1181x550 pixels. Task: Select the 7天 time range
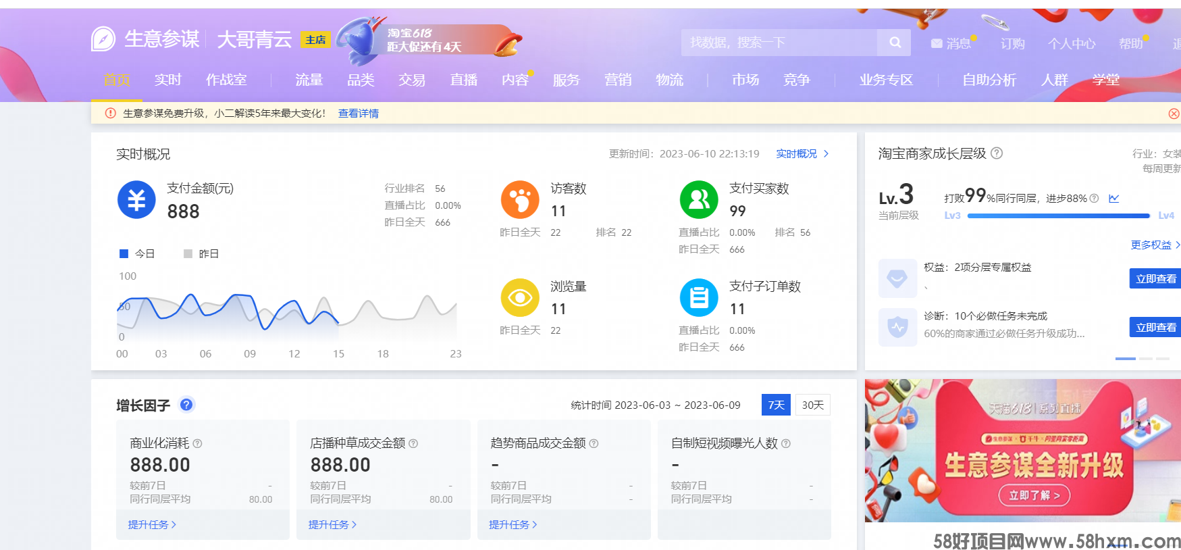click(776, 405)
